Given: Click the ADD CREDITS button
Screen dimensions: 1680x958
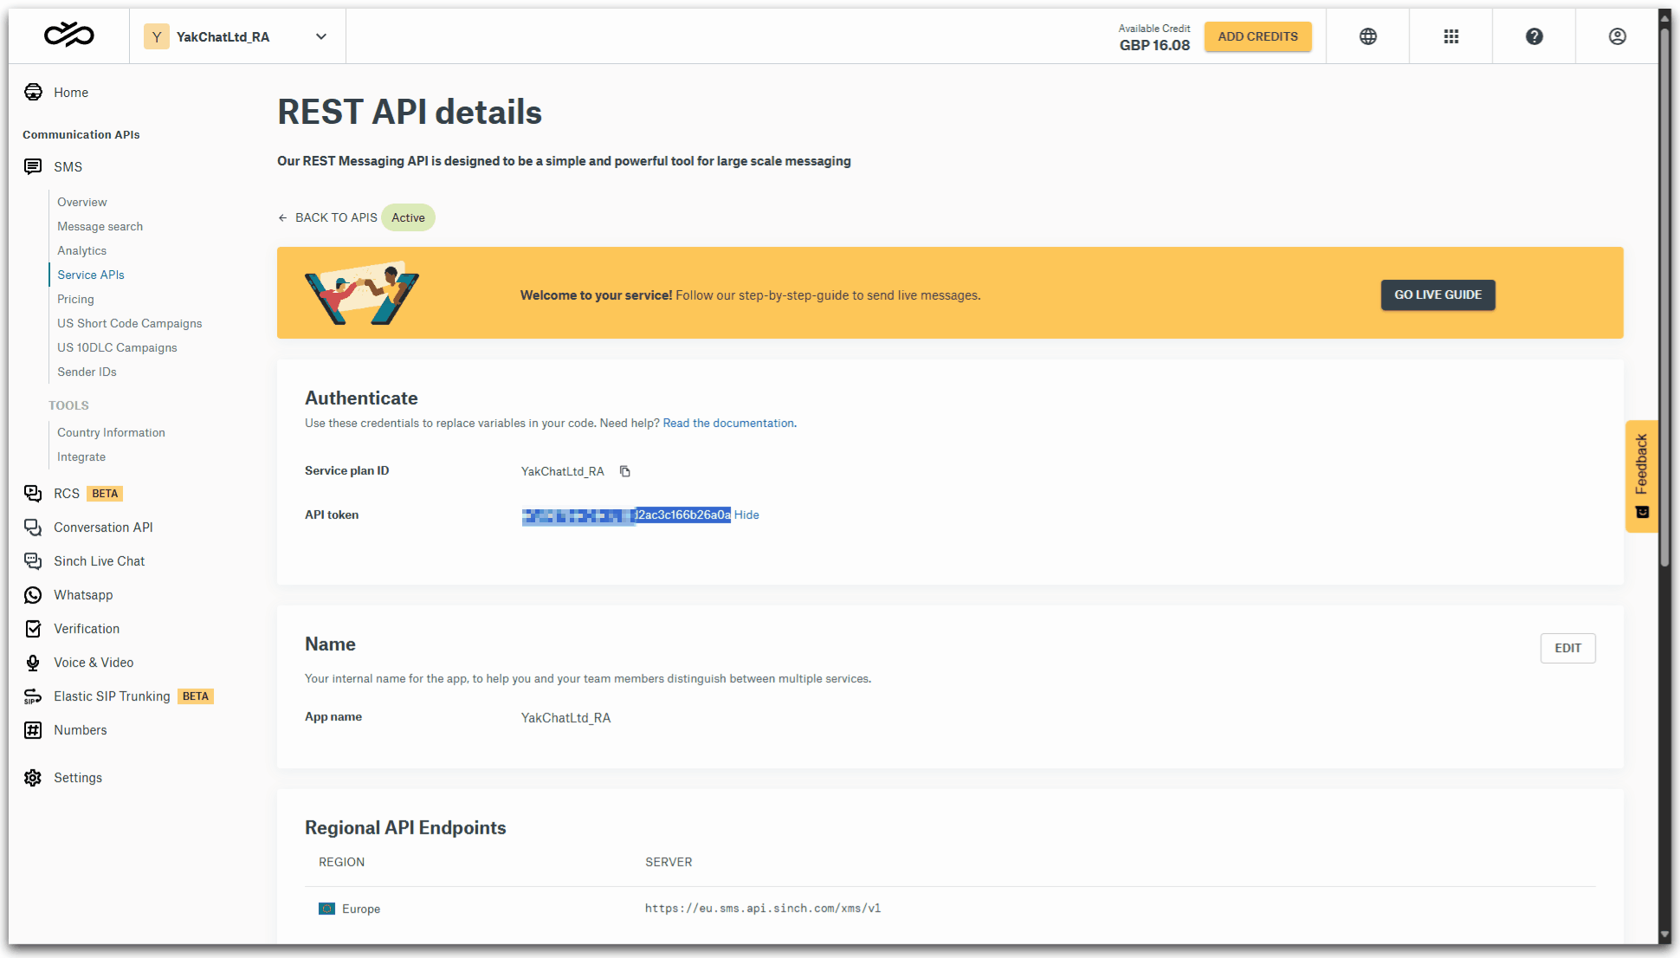Looking at the screenshot, I should [x=1257, y=36].
